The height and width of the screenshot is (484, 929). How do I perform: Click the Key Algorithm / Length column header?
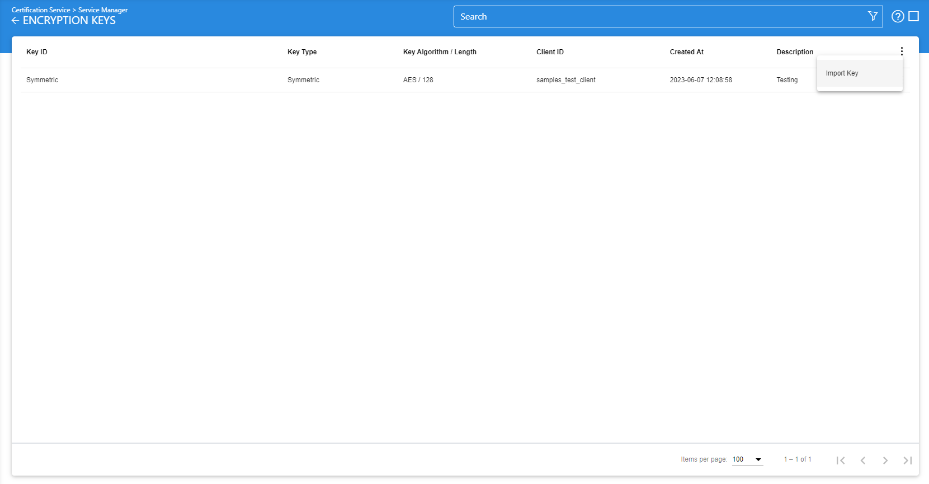pos(440,52)
